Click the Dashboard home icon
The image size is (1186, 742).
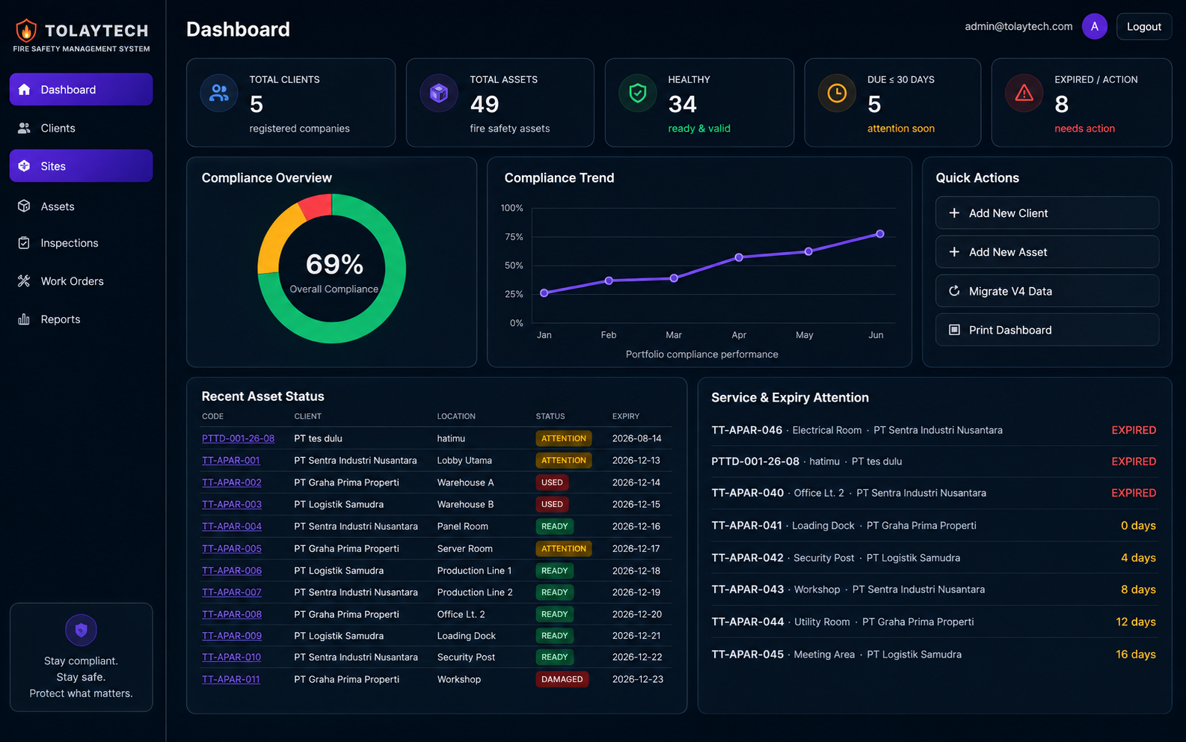[x=24, y=90]
